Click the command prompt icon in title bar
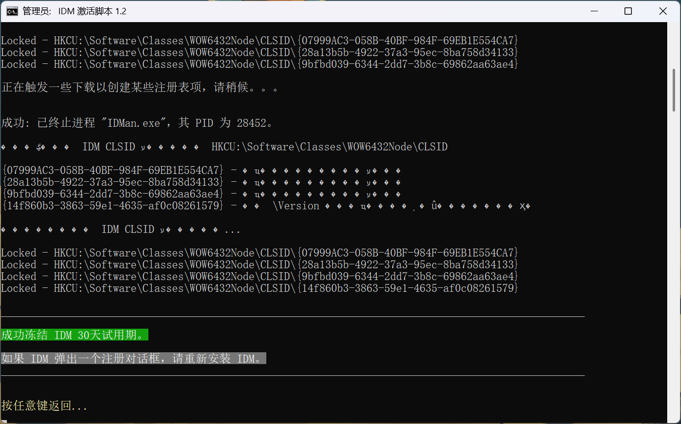Screen dimensions: 681x424 pyautogui.click(x=12, y=11)
